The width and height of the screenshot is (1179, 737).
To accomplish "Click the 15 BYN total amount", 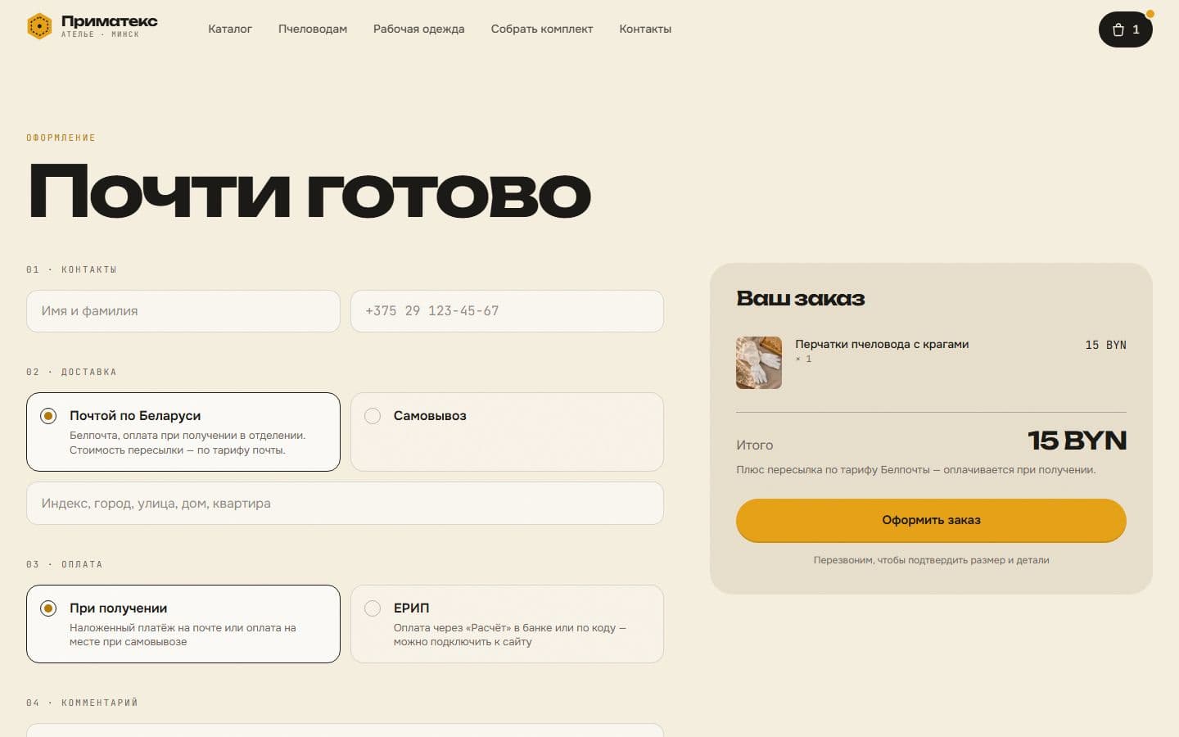I will [x=1077, y=441].
